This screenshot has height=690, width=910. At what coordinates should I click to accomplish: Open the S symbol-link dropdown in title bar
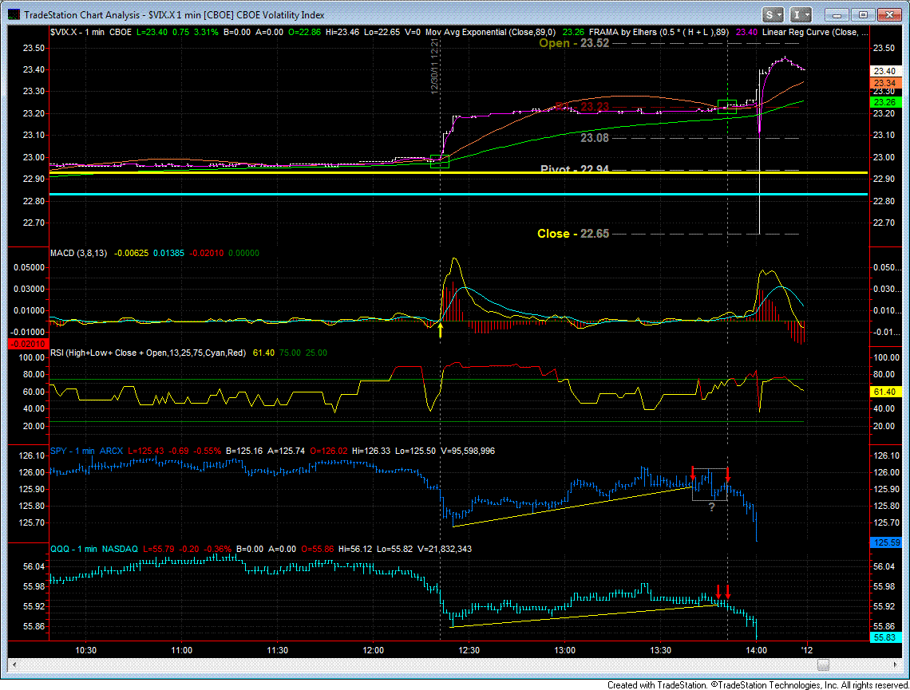tap(773, 15)
